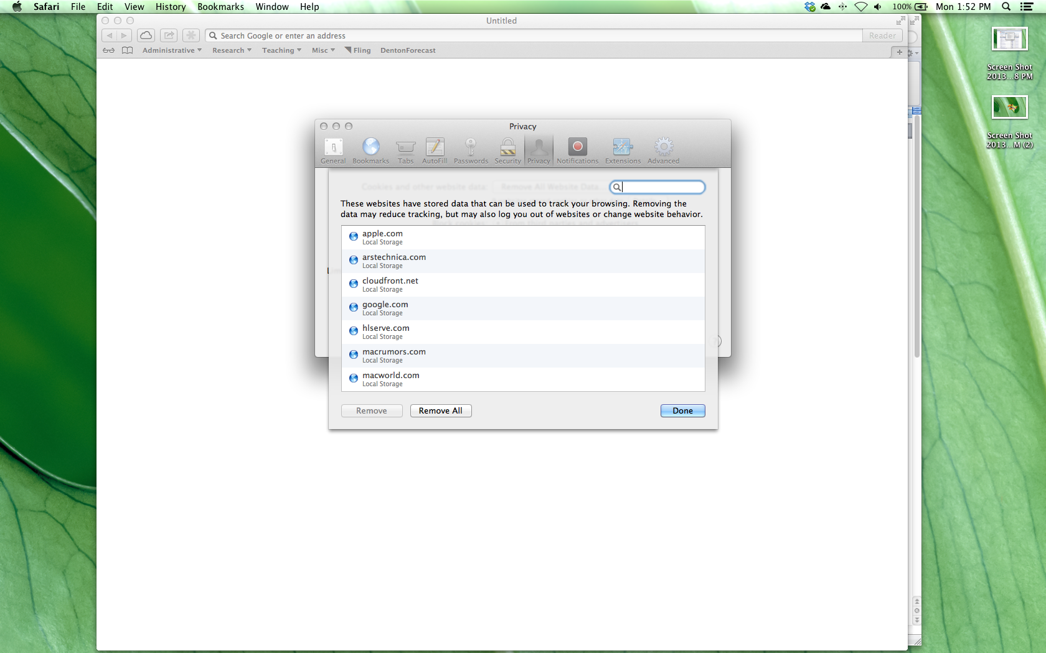Click the clock showing Mon 1:52 PM
1046x653 pixels.
click(963, 7)
